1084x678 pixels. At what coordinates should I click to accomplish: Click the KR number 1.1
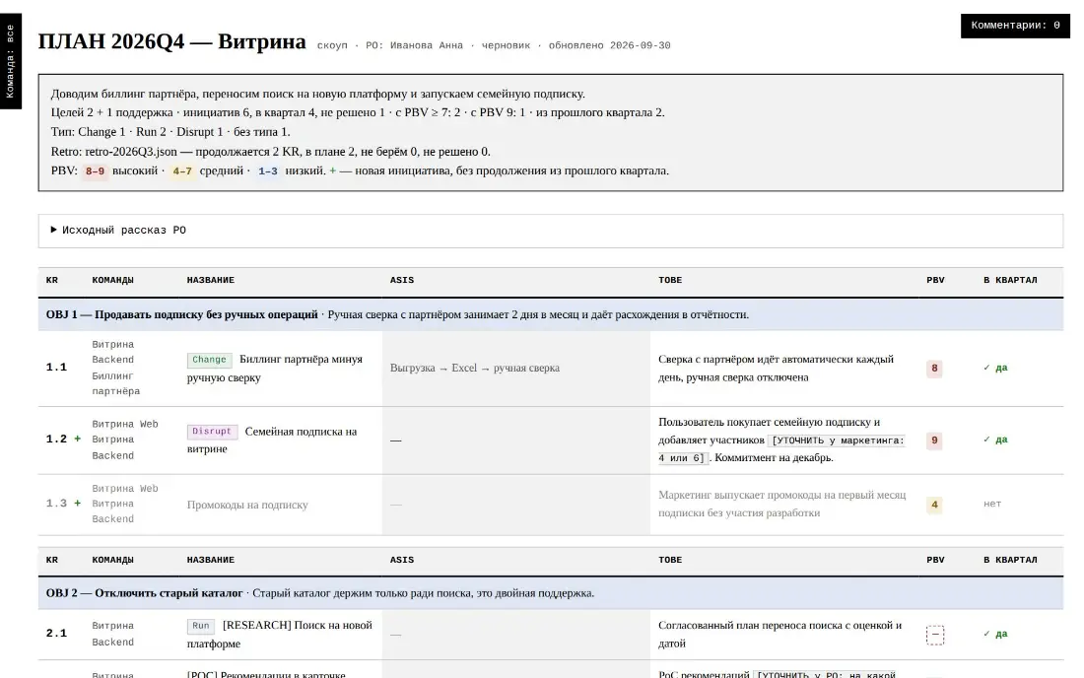[57, 367]
